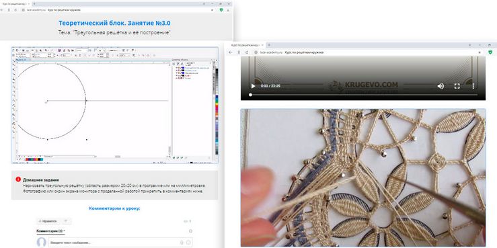Mute the video with the speaker icon
Viewport: 497px width, 248px height.
coord(441,86)
